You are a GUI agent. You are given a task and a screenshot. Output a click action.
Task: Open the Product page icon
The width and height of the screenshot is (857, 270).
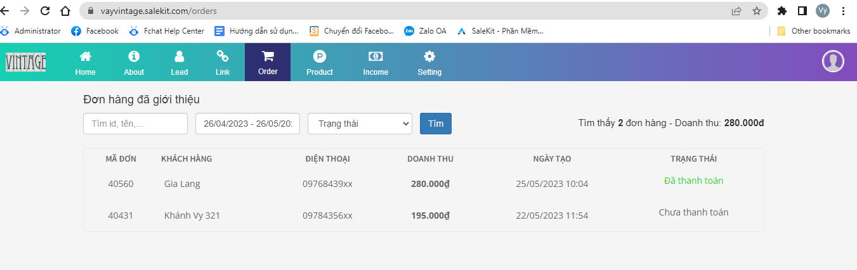(x=320, y=56)
